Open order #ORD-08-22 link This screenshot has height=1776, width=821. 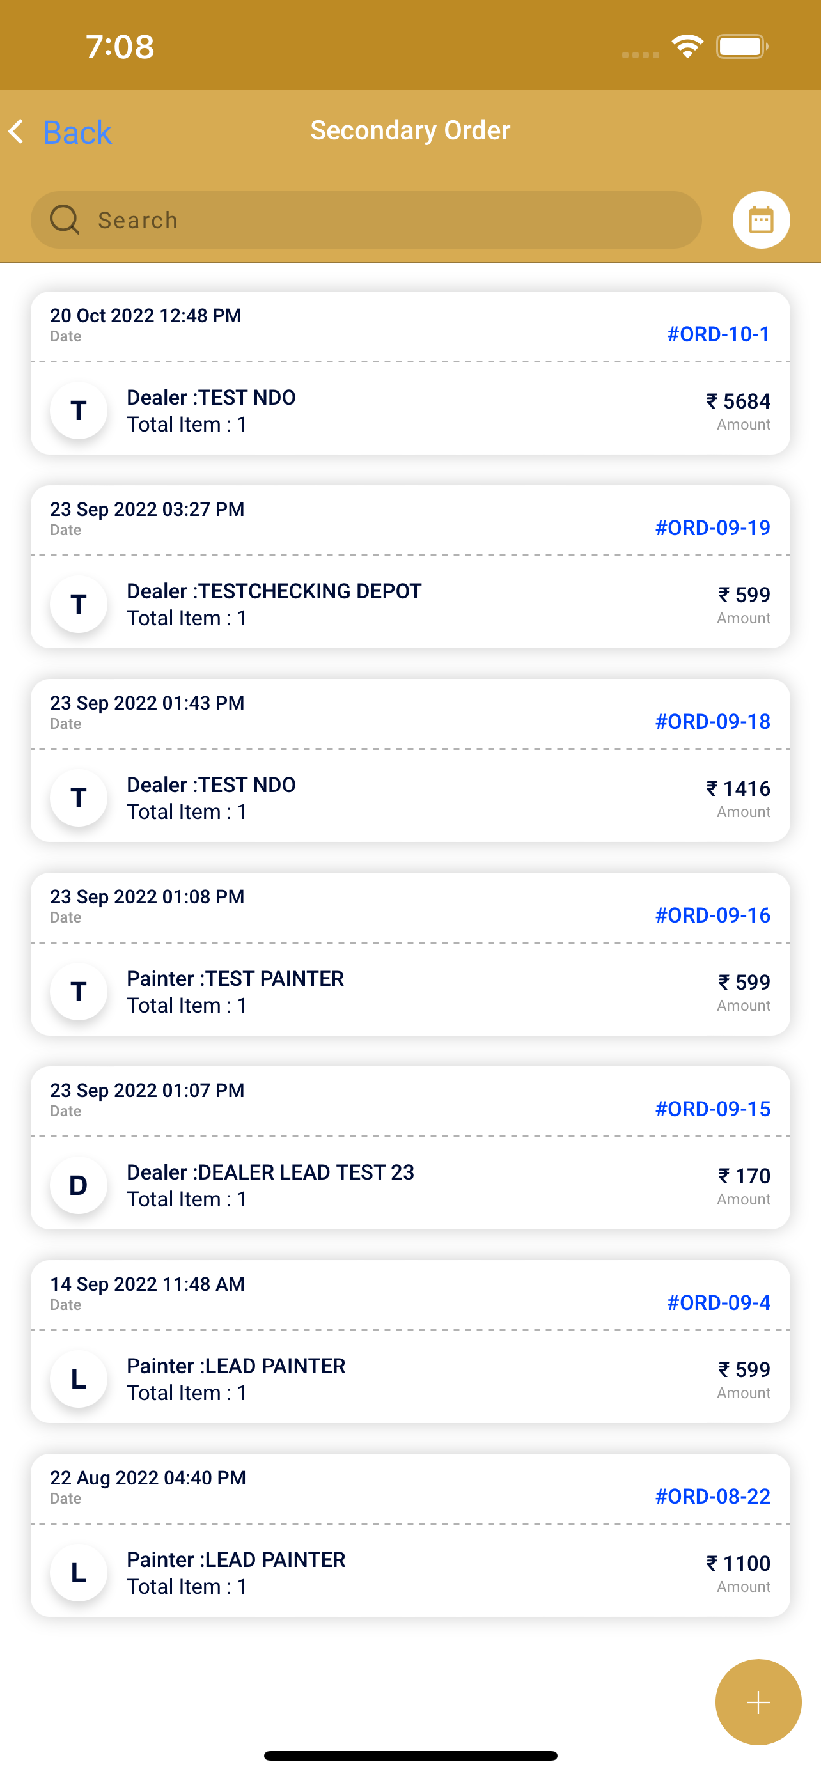(712, 1496)
